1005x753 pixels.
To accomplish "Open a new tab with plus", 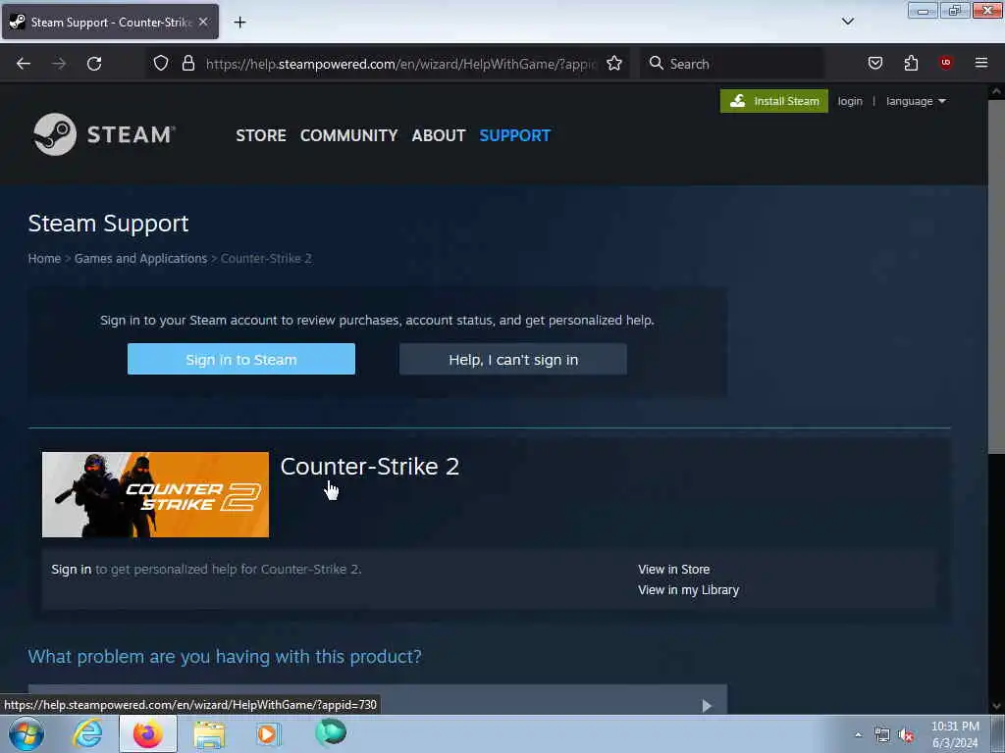I will point(239,23).
